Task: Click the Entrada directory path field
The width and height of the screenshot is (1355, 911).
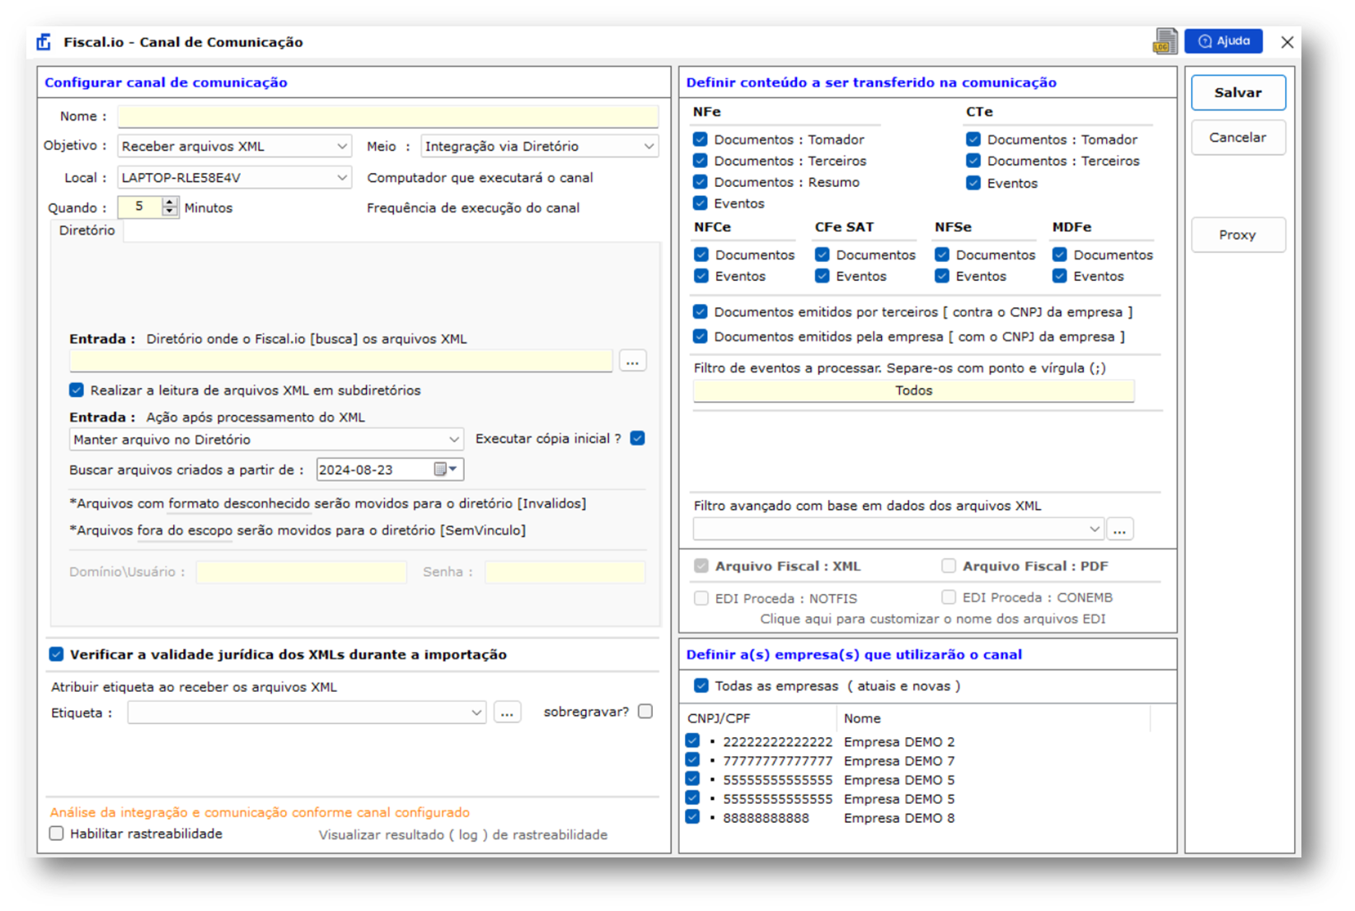Action: point(341,361)
